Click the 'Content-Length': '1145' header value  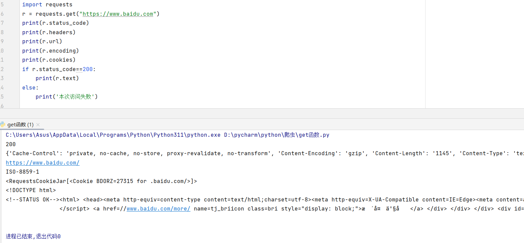[414, 154]
